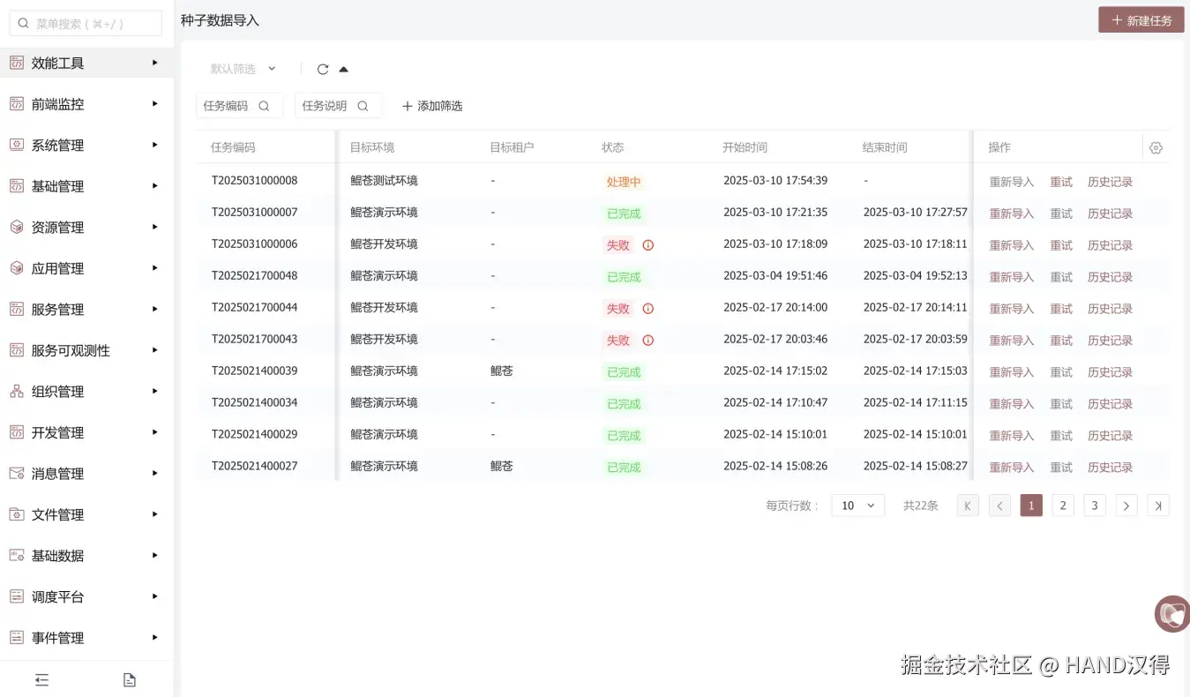Open the document icon at the sidebar bottom
Viewport: 1190px width, 697px height.
[x=130, y=679]
